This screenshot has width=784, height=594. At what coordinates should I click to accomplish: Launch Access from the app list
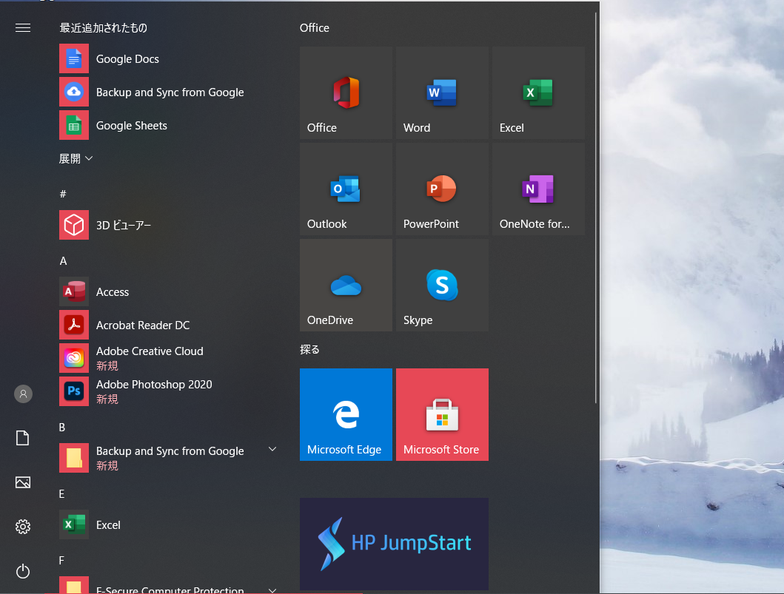(169, 291)
